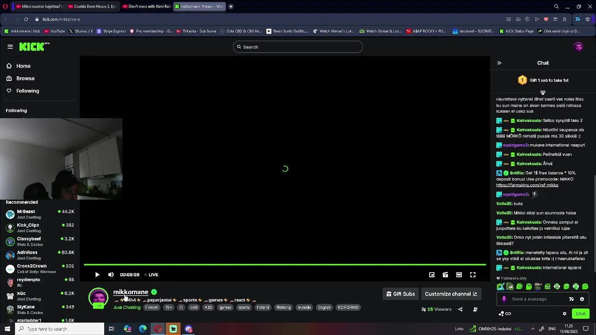Open Cross2Crown recommended channel

(x=40, y=268)
